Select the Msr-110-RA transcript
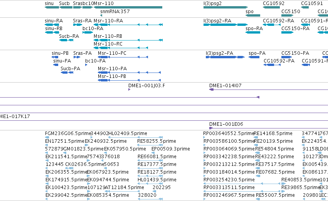This screenshot has width=328, height=201. pyautogui.click(x=128, y=25)
